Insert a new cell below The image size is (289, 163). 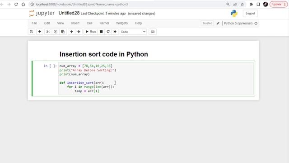click(x=39, y=32)
